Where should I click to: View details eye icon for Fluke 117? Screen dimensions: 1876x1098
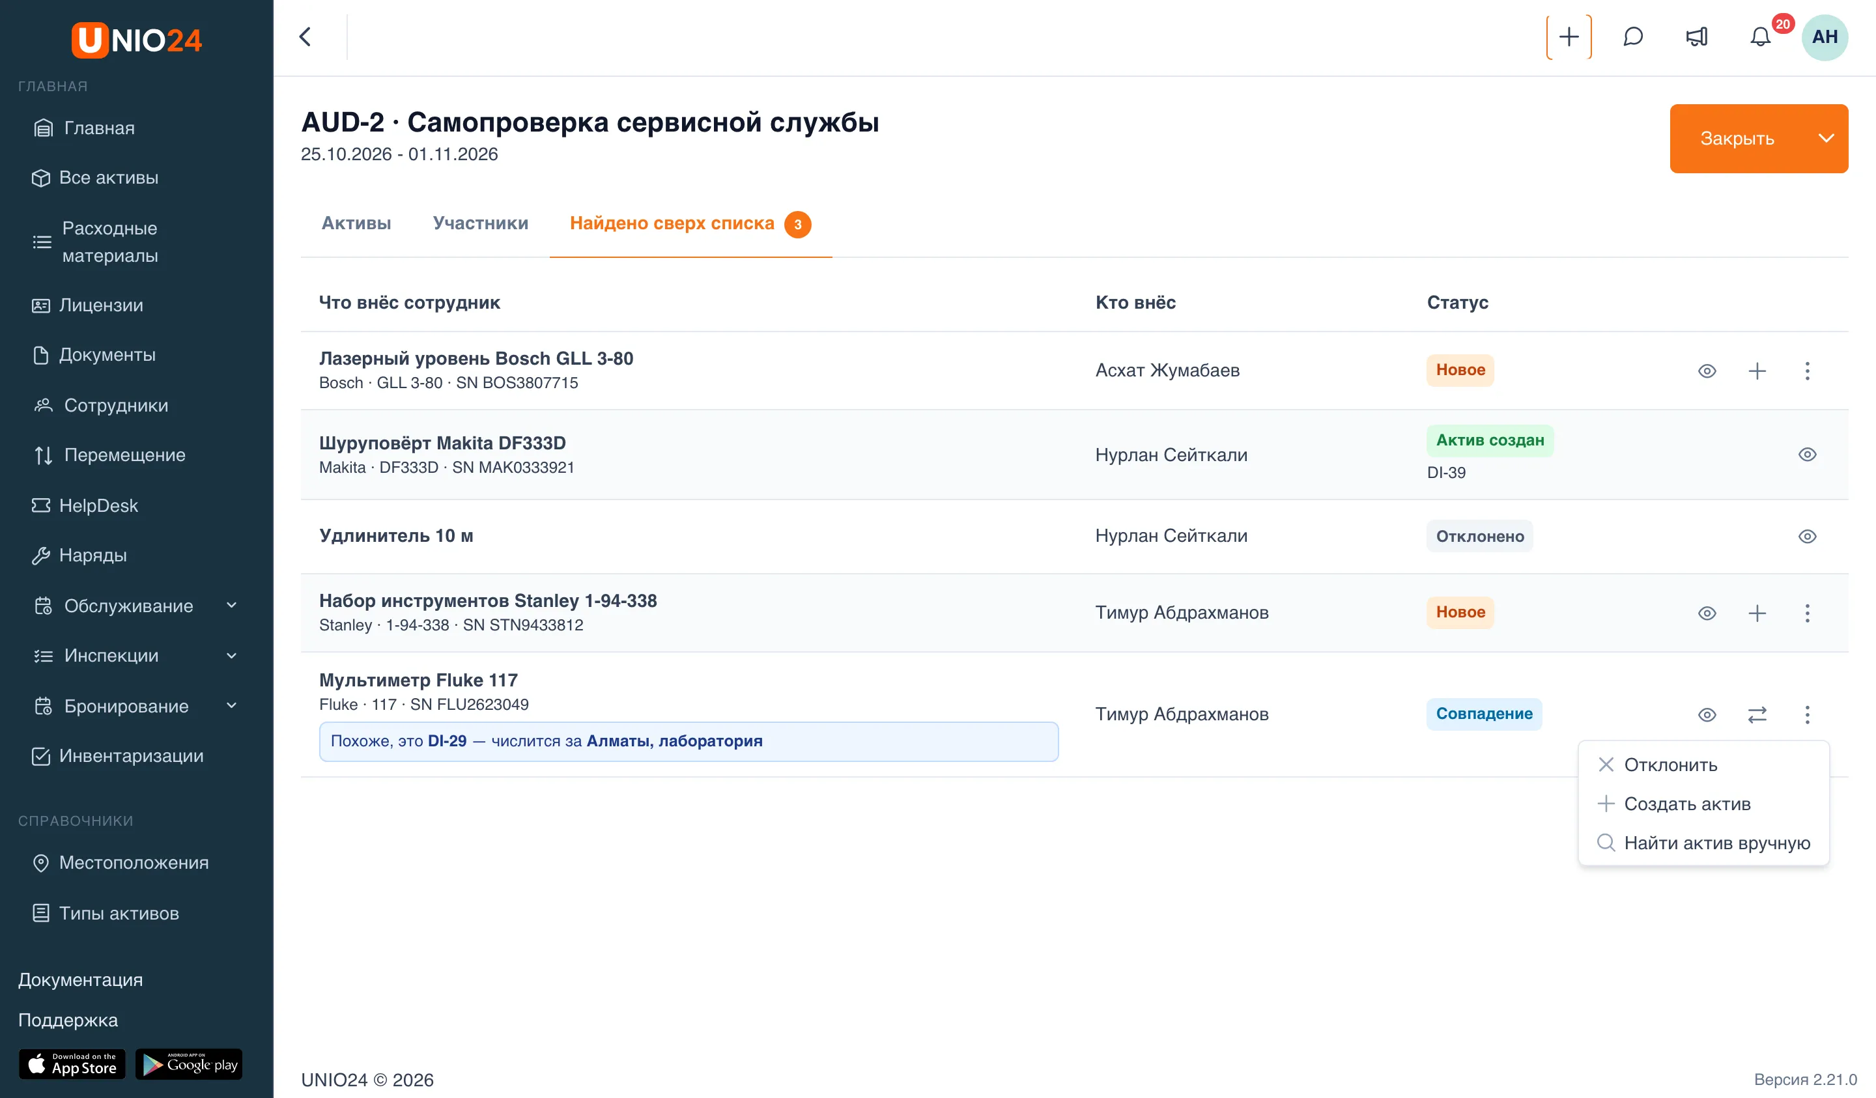tap(1707, 714)
